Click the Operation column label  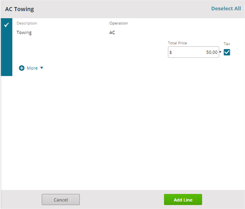click(119, 23)
